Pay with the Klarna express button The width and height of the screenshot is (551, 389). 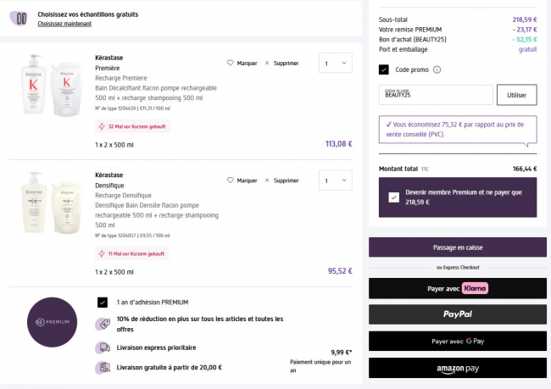tap(457, 289)
